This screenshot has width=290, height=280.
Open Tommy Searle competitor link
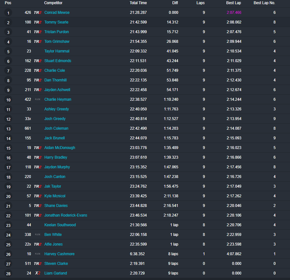pos(56,22)
